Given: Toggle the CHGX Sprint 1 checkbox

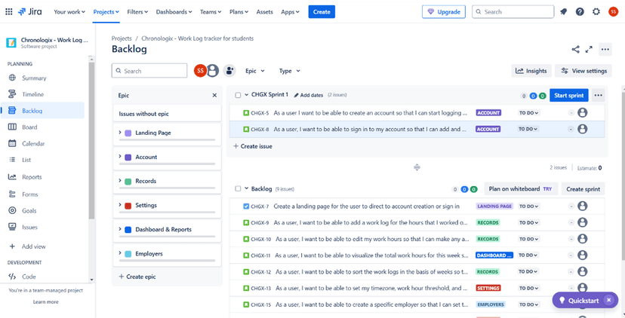Looking at the screenshot, I should 238,95.
